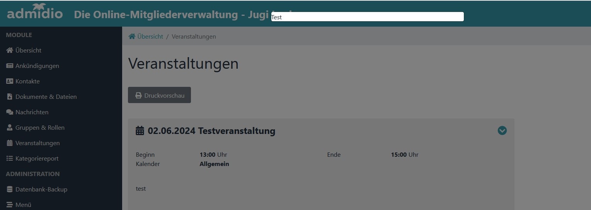Click the Druckvorschau button
591x210 pixels.
(x=159, y=95)
